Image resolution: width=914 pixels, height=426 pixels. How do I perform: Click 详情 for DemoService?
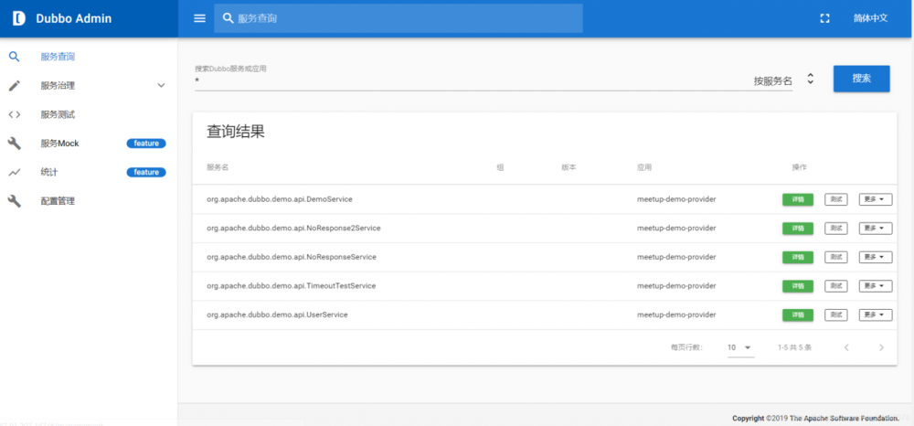[797, 199]
